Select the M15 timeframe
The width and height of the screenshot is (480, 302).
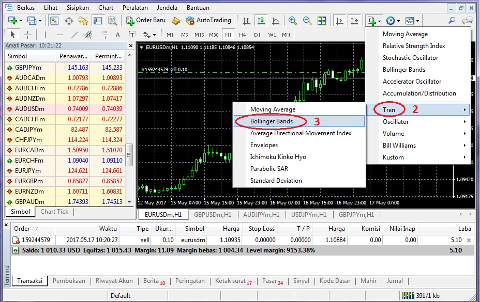(x=199, y=35)
